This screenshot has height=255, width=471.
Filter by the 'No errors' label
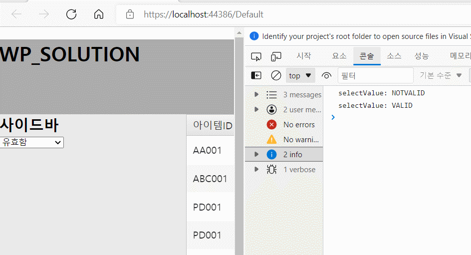point(299,125)
